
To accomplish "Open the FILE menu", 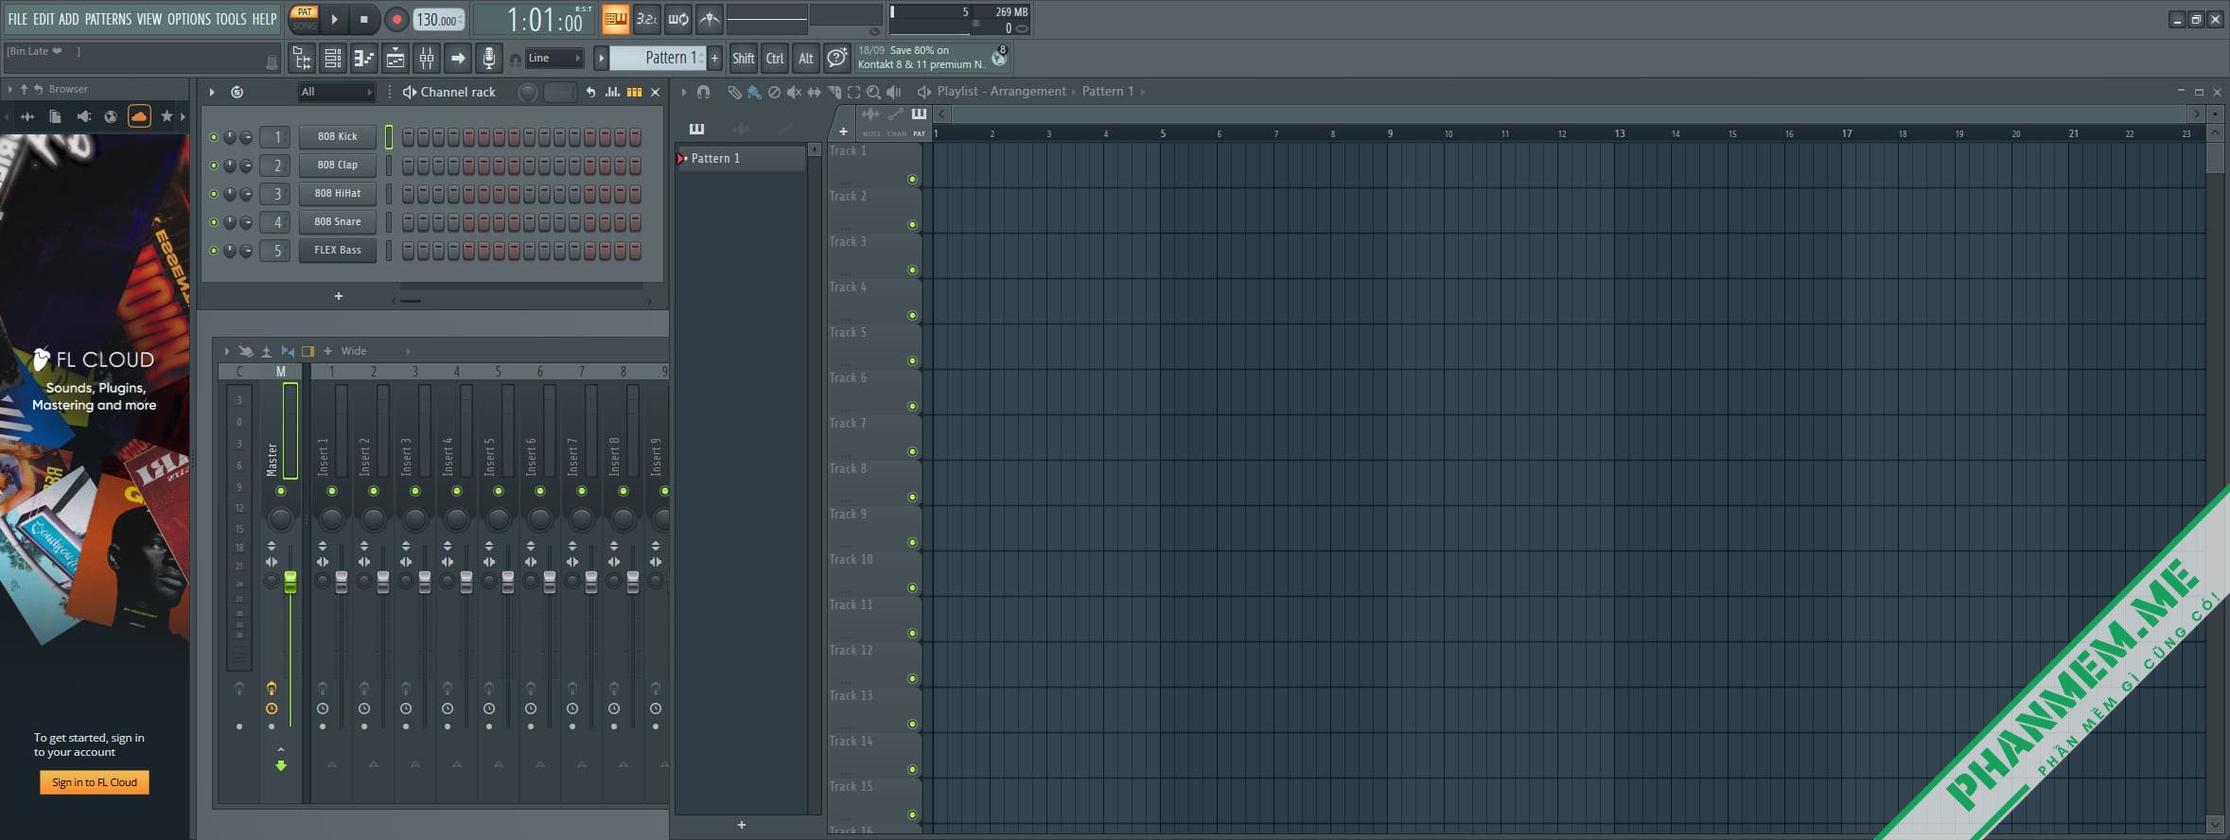I will pyautogui.click(x=18, y=19).
